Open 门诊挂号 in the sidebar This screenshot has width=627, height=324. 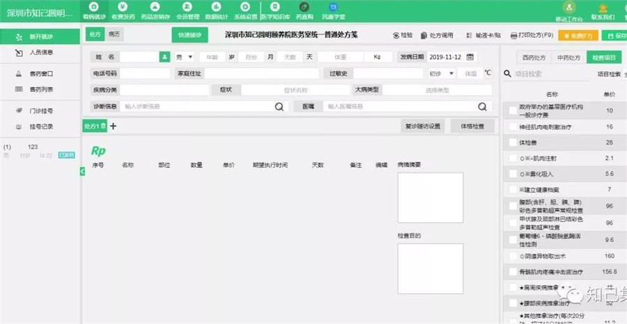click(x=40, y=111)
